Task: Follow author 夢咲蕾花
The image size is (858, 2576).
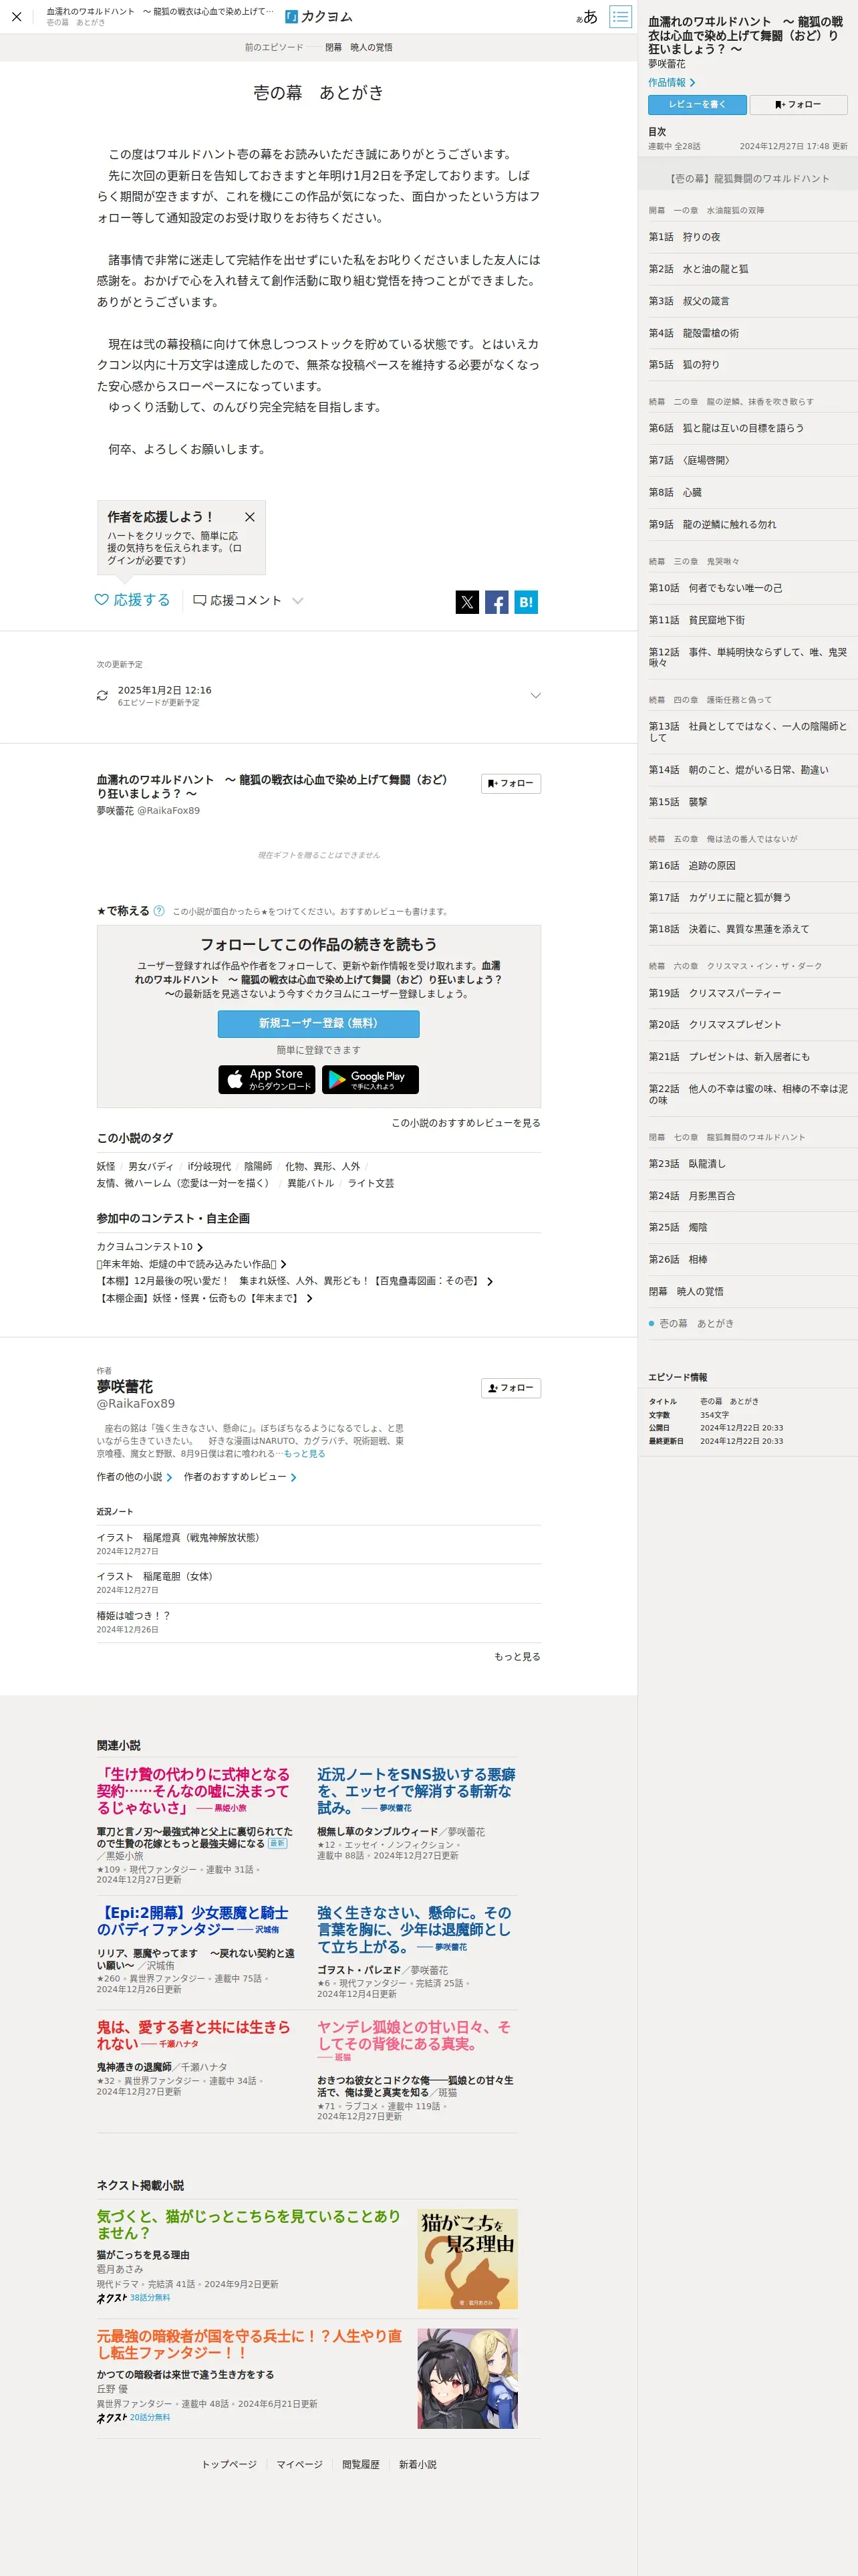Action: coord(511,1388)
